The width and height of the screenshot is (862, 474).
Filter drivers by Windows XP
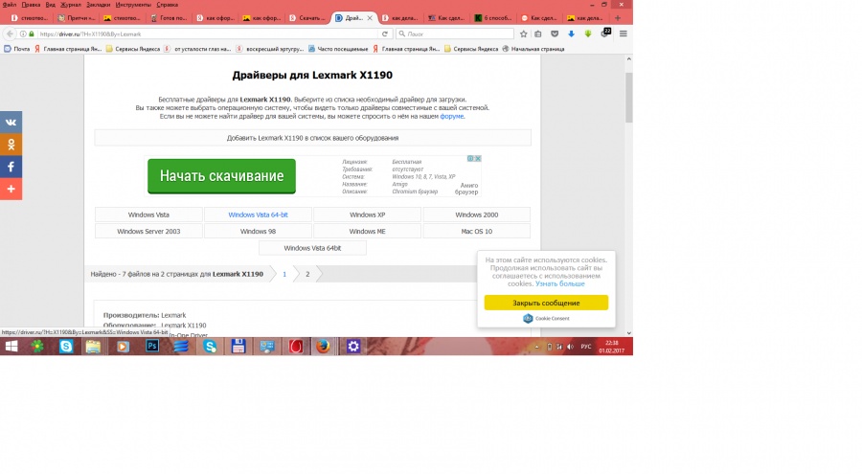(x=367, y=215)
